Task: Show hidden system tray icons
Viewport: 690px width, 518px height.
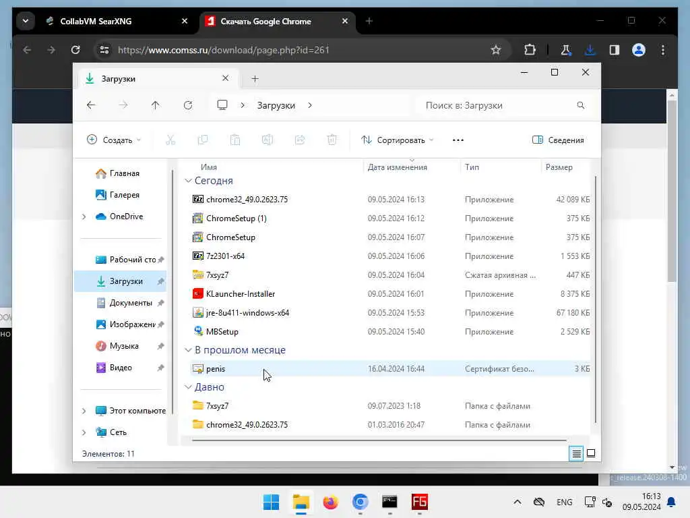Action: tap(517, 502)
